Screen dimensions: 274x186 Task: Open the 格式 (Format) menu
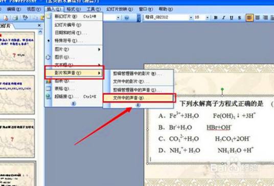point(74,9)
